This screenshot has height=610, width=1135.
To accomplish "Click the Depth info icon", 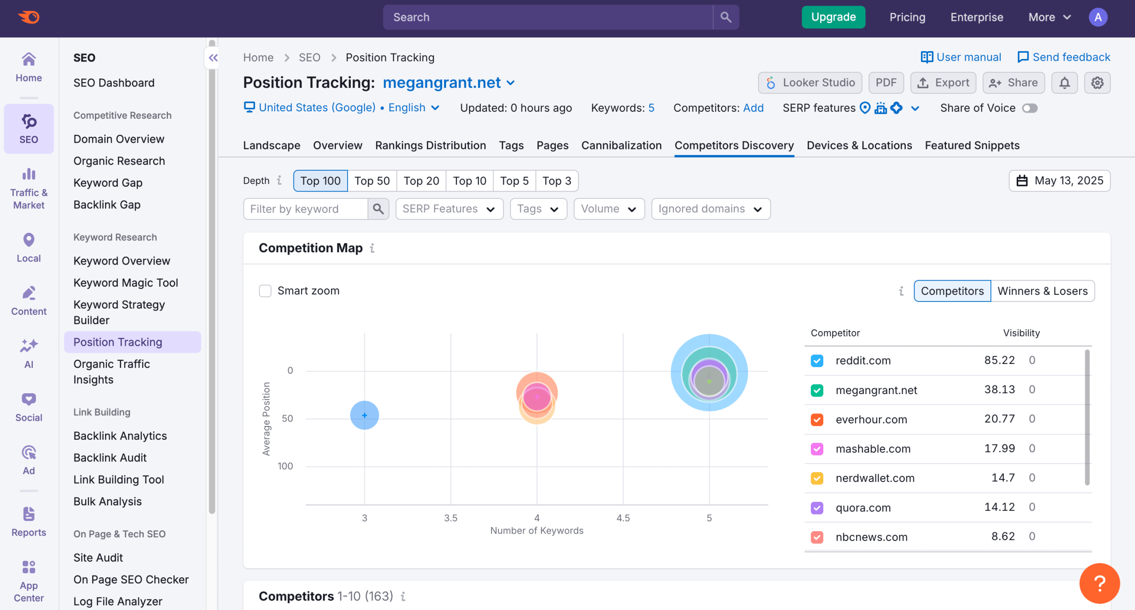I will click(x=279, y=180).
